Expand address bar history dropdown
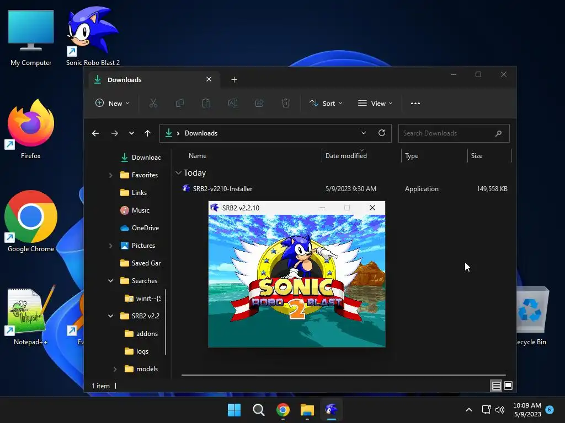The image size is (565, 423). point(364,133)
